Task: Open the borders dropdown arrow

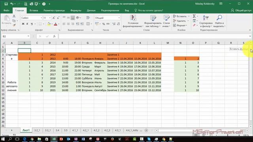Action: pos(43,24)
